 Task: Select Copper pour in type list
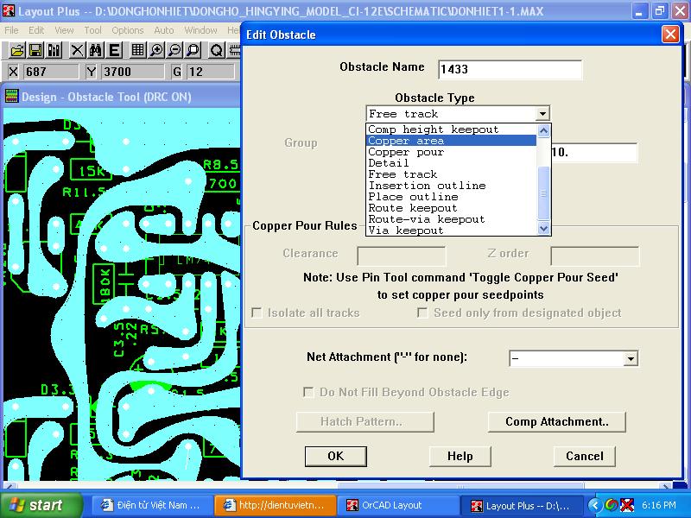451,152
